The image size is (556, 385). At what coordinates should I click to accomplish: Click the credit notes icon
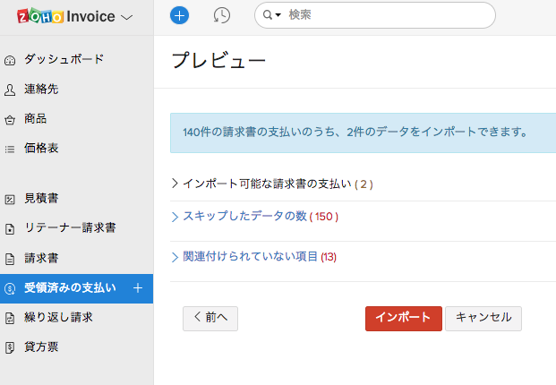click(x=10, y=346)
